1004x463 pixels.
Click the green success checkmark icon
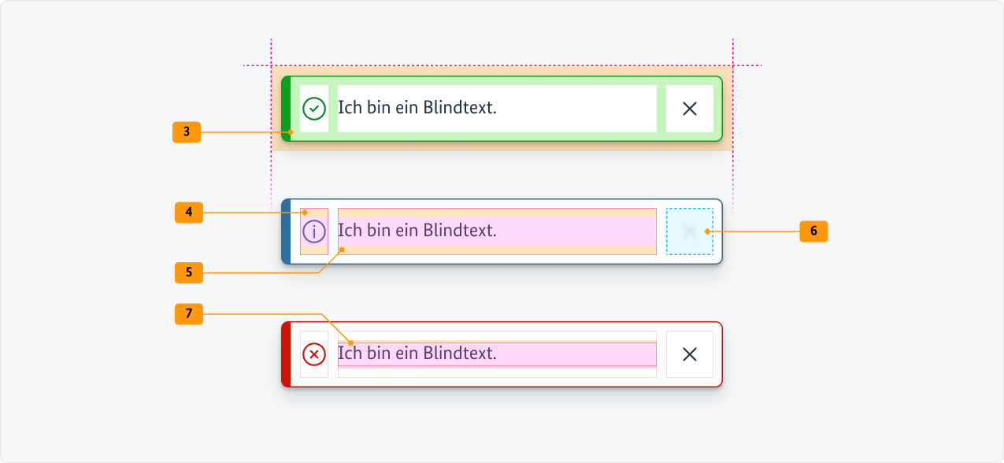point(314,108)
